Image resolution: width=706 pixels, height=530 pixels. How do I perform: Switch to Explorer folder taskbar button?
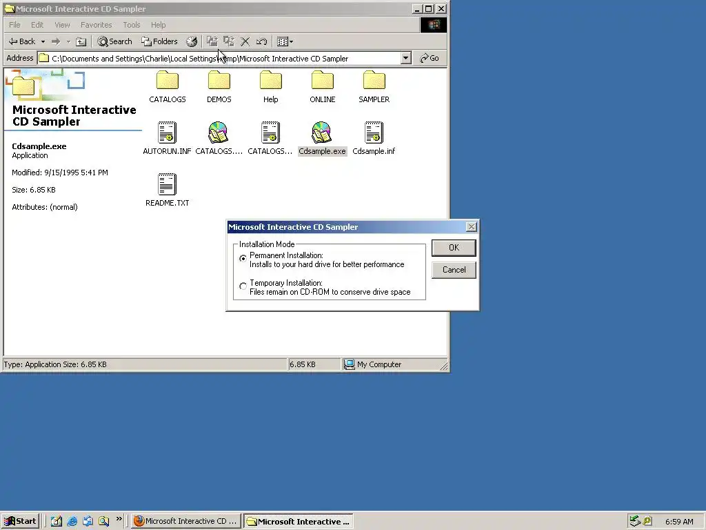[299, 522]
